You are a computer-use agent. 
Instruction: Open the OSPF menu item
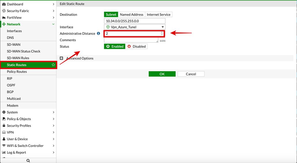click(x=29, y=85)
